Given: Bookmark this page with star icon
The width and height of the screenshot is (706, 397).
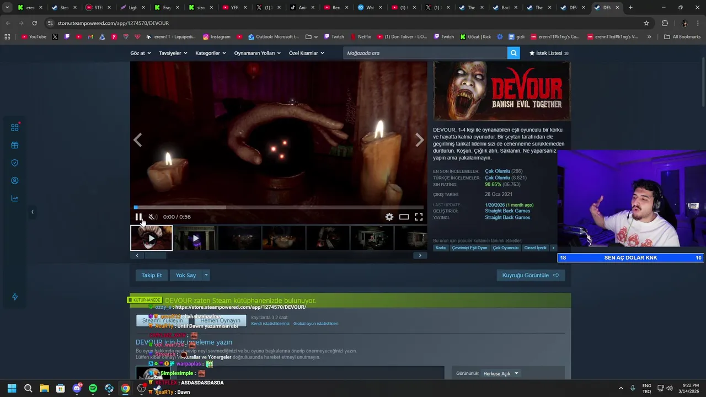Looking at the screenshot, I should click(x=646, y=23).
